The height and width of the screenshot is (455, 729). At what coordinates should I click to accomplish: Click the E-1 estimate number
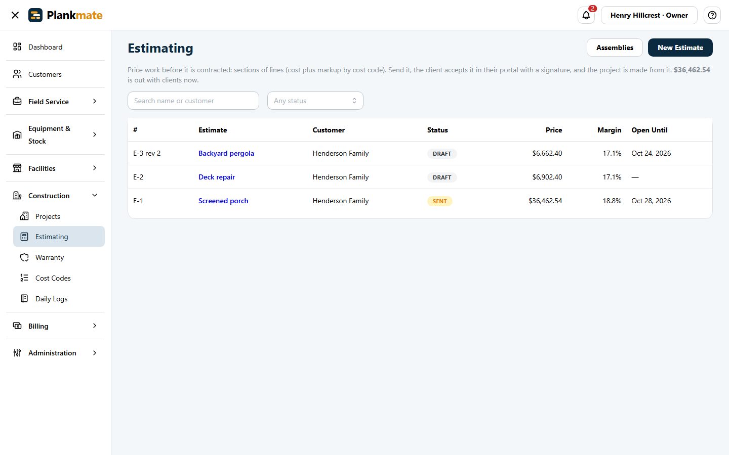point(138,201)
